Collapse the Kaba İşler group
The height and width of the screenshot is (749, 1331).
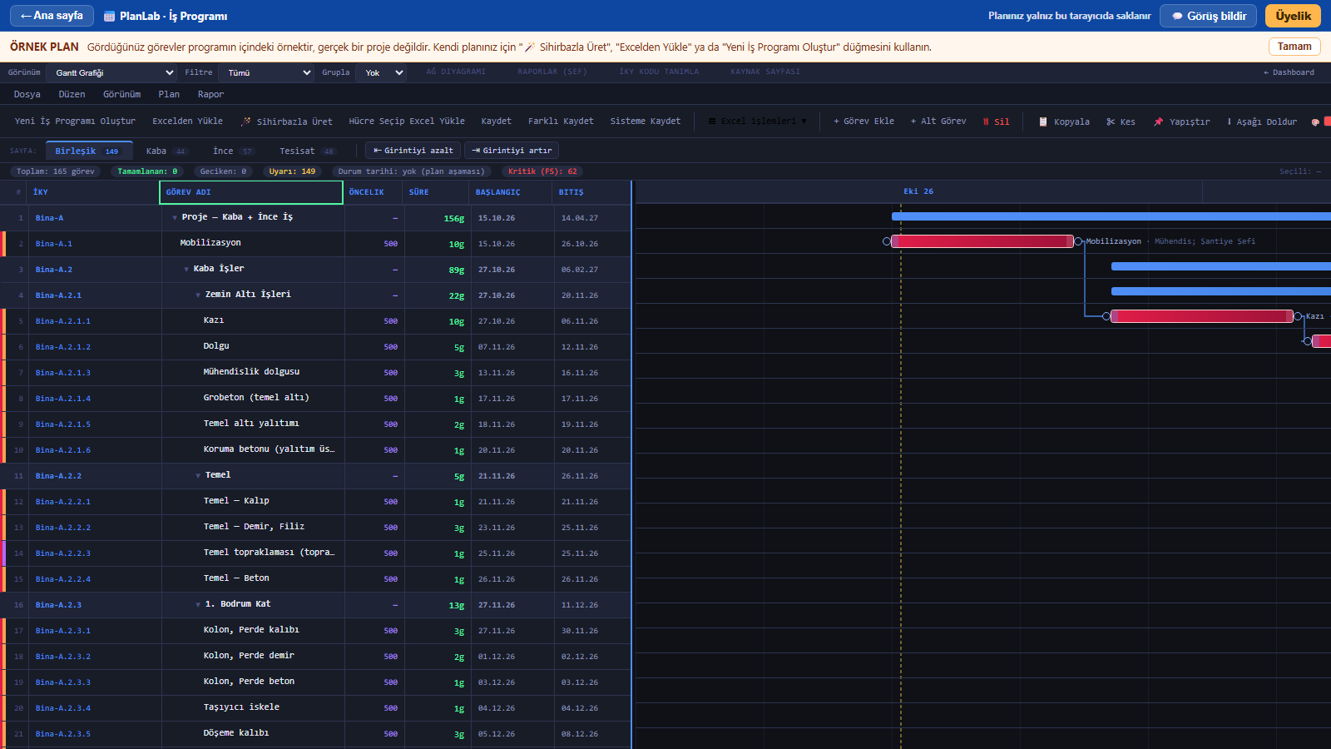pos(186,270)
